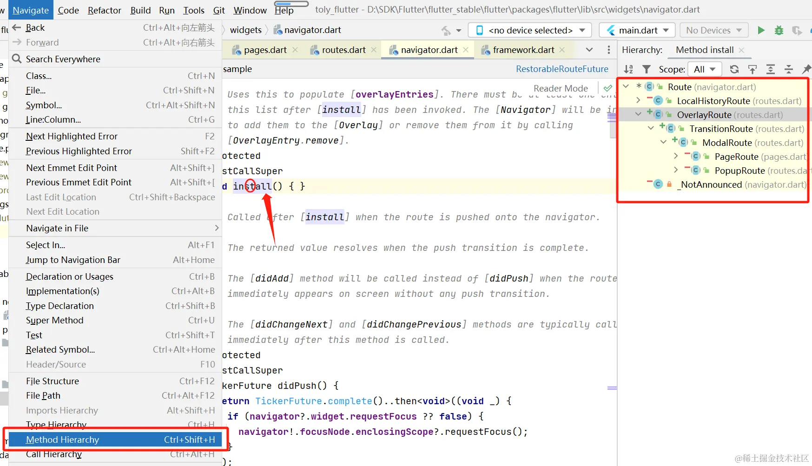Close the routes.dart editor tab
The height and width of the screenshot is (466, 812).
point(374,50)
